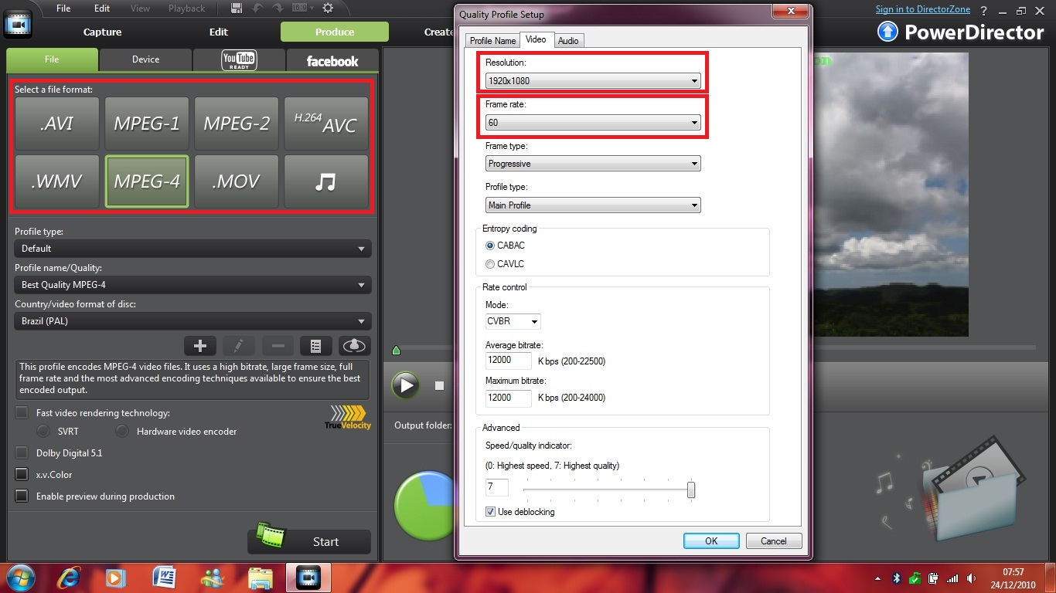Switch to the Device output tab
Image resolution: width=1056 pixels, height=593 pixels.
[x=145, y=59]
